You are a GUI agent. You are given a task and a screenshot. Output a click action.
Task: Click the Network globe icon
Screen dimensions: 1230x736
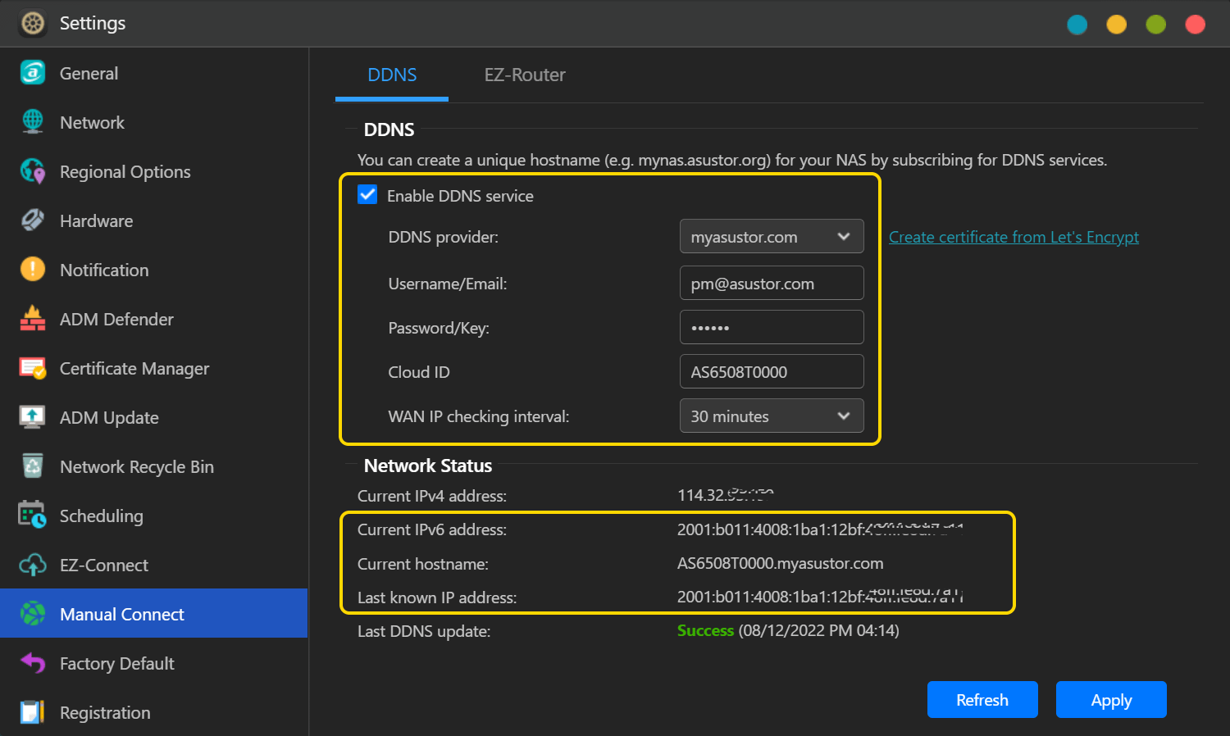(33, 122)
